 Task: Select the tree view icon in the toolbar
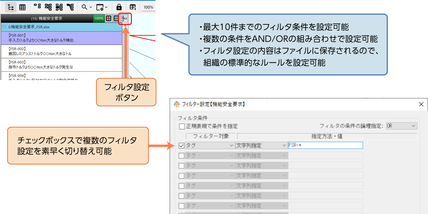(10, 7)
